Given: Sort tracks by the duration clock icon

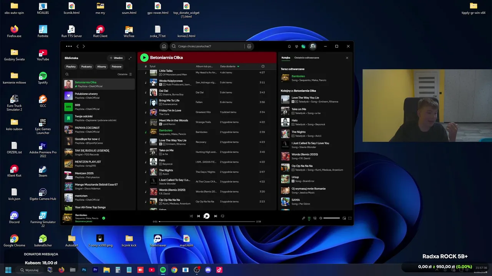Looking at the screenshot, I should tap(263, 66).
